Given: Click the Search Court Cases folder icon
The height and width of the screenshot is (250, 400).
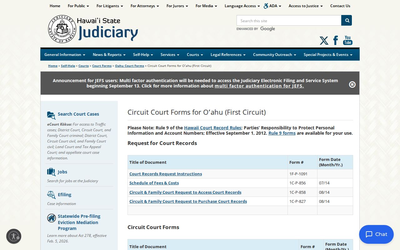Looking at the screenshot, I should [51, 115].
